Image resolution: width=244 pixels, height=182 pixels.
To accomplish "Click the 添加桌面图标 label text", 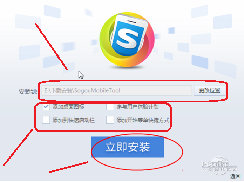I will [x=68, y=107].
